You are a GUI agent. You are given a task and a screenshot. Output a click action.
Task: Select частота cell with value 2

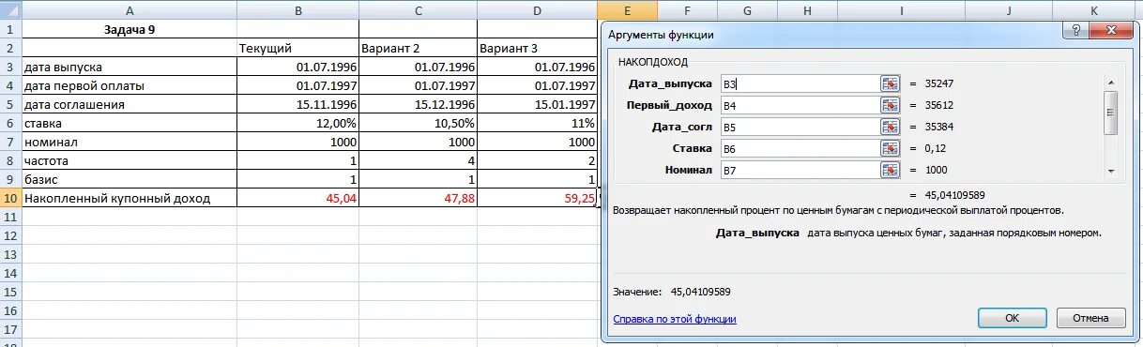(x=537, y=160)
